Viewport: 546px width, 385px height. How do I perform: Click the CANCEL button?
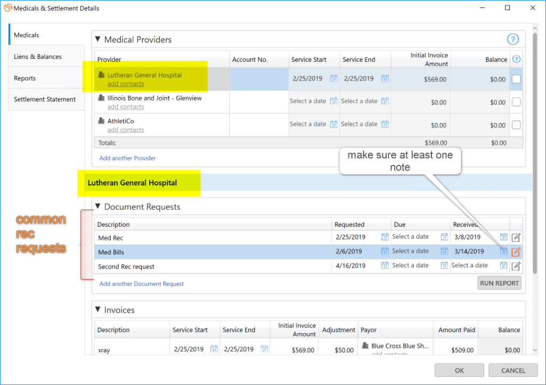[513, 371]
